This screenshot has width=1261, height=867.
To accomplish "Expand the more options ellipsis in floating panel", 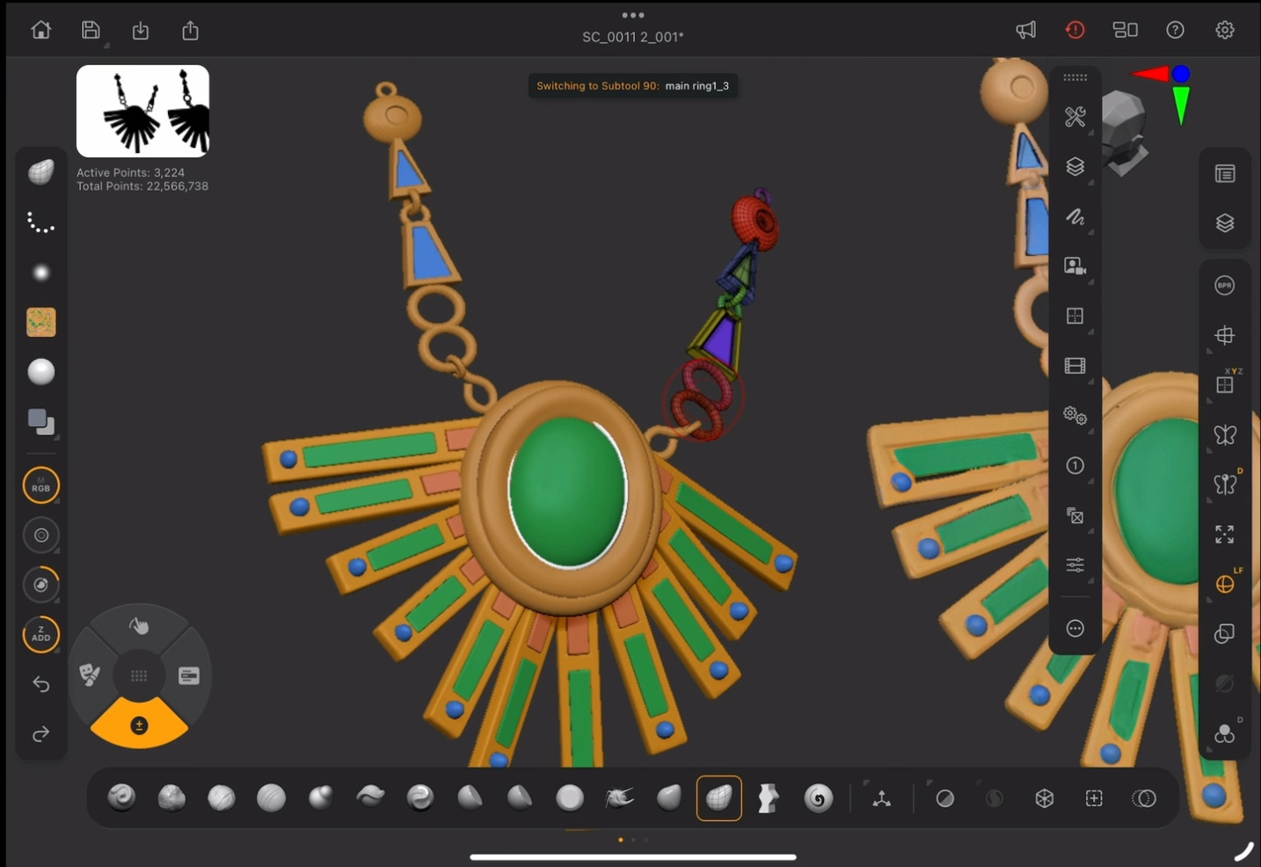I will tap(1075, 628).
